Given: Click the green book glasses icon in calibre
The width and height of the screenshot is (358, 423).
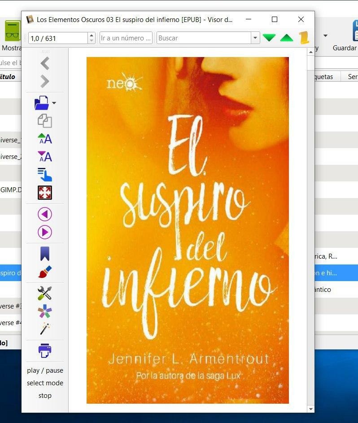Looking at the screenshot, I should click(x=13, y=31).
